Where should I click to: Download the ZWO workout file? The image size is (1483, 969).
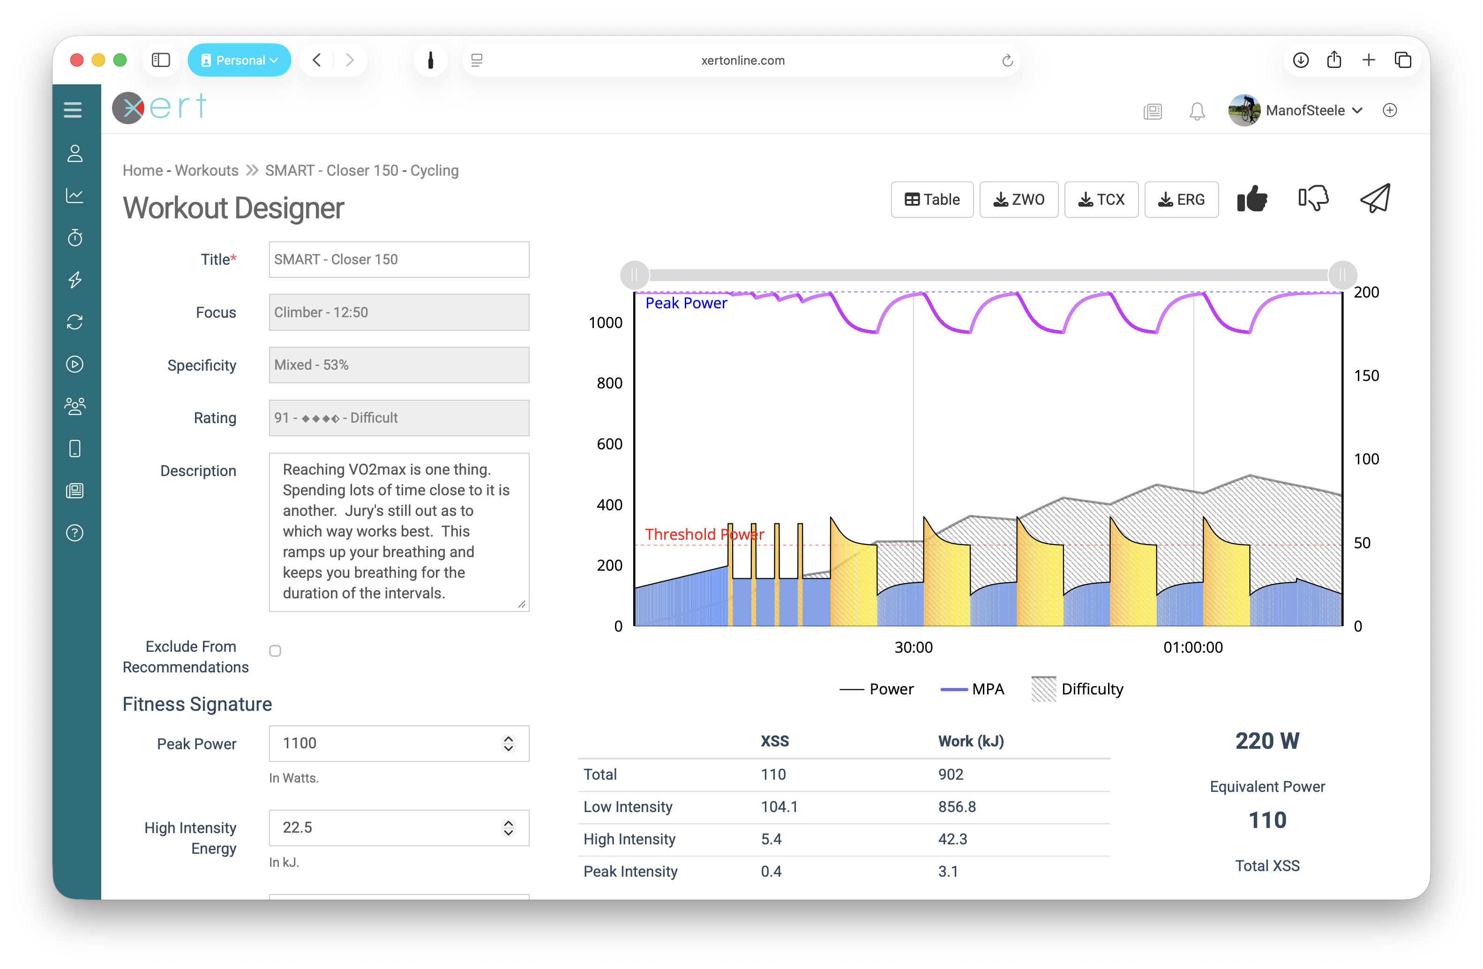tap(1018, 199)
